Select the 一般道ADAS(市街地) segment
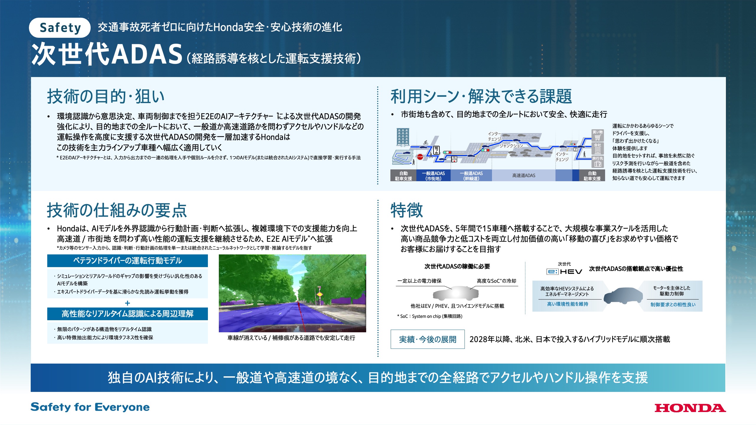 pyautogui.click(x=434, y=175)
